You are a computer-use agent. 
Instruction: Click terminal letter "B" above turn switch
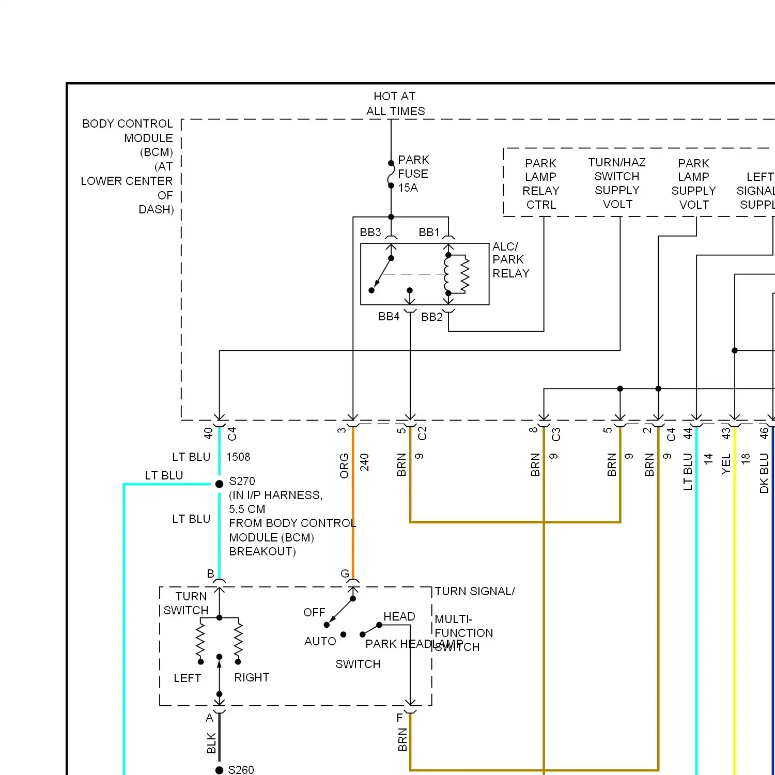click(x=210, y=574)
